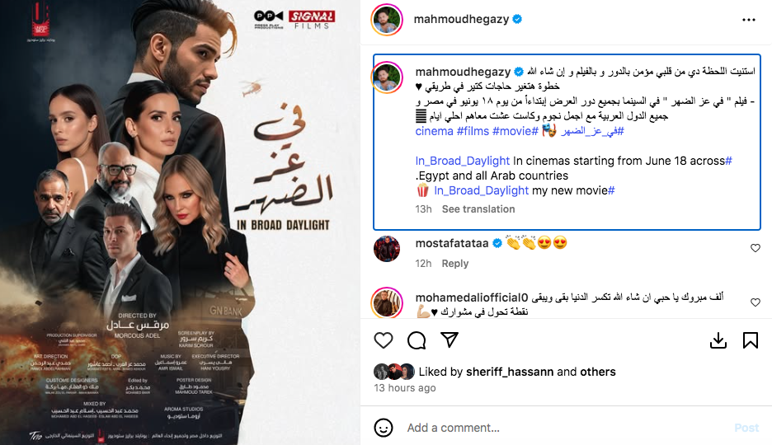Screen dimensions: 772x445
Task: Click See translation under the caption
Action: 478,209
